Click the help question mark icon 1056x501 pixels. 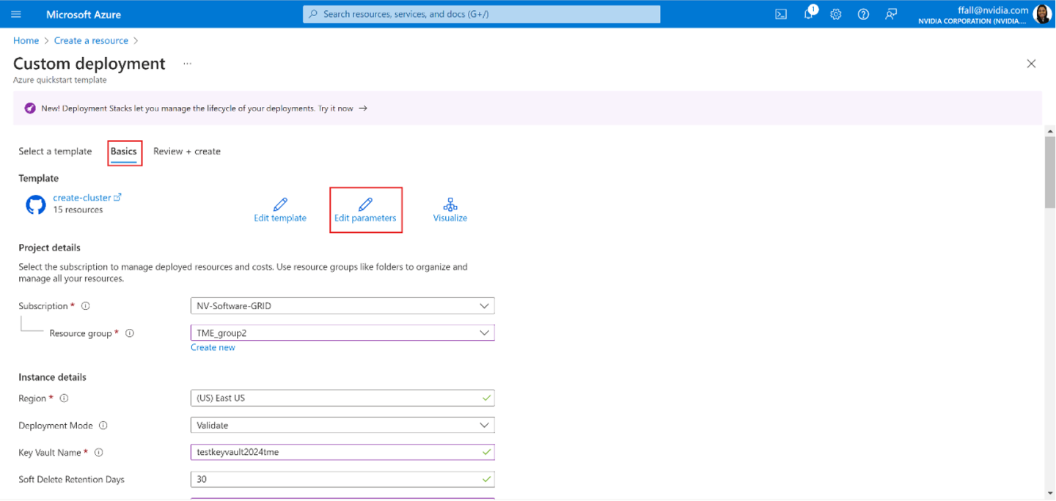coord(863,15)
